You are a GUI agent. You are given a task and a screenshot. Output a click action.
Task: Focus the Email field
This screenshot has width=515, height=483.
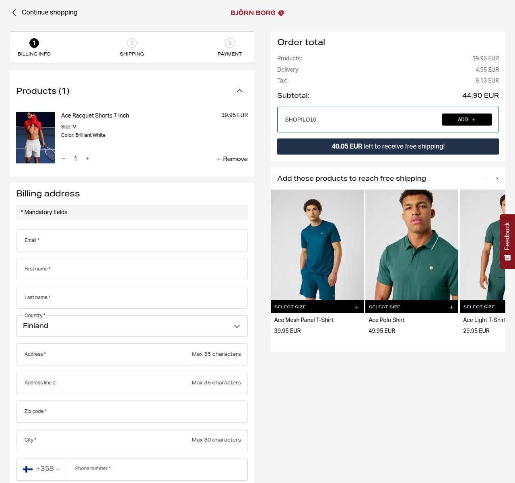tap(132, 241)
